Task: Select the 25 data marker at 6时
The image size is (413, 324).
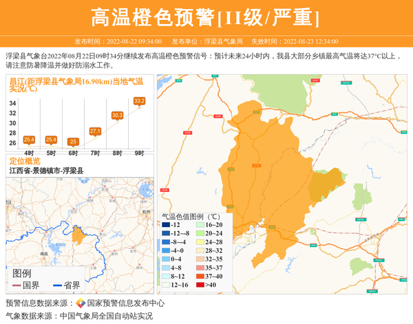Action: tap(73, 142)
